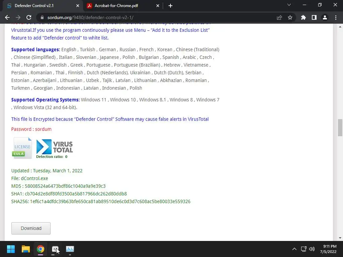The height and width of the screenshot is (257, 343).
Task: Click the Chrome taskbar icon
Action: coord(40,249)
